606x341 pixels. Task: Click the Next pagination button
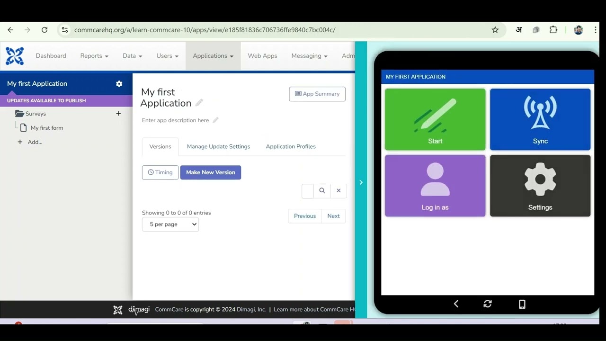tap(333, 216)
